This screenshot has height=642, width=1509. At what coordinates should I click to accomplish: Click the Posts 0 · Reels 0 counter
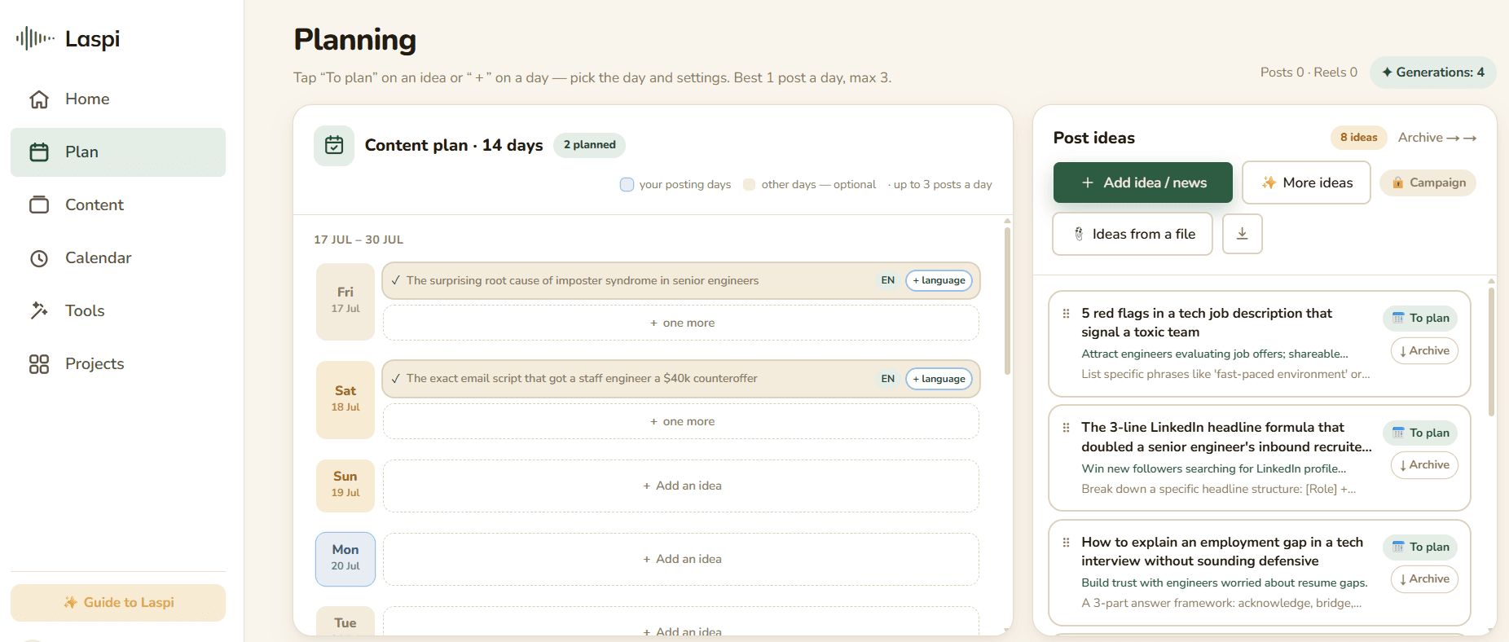pyautogui.click(x=1309, y=73)
